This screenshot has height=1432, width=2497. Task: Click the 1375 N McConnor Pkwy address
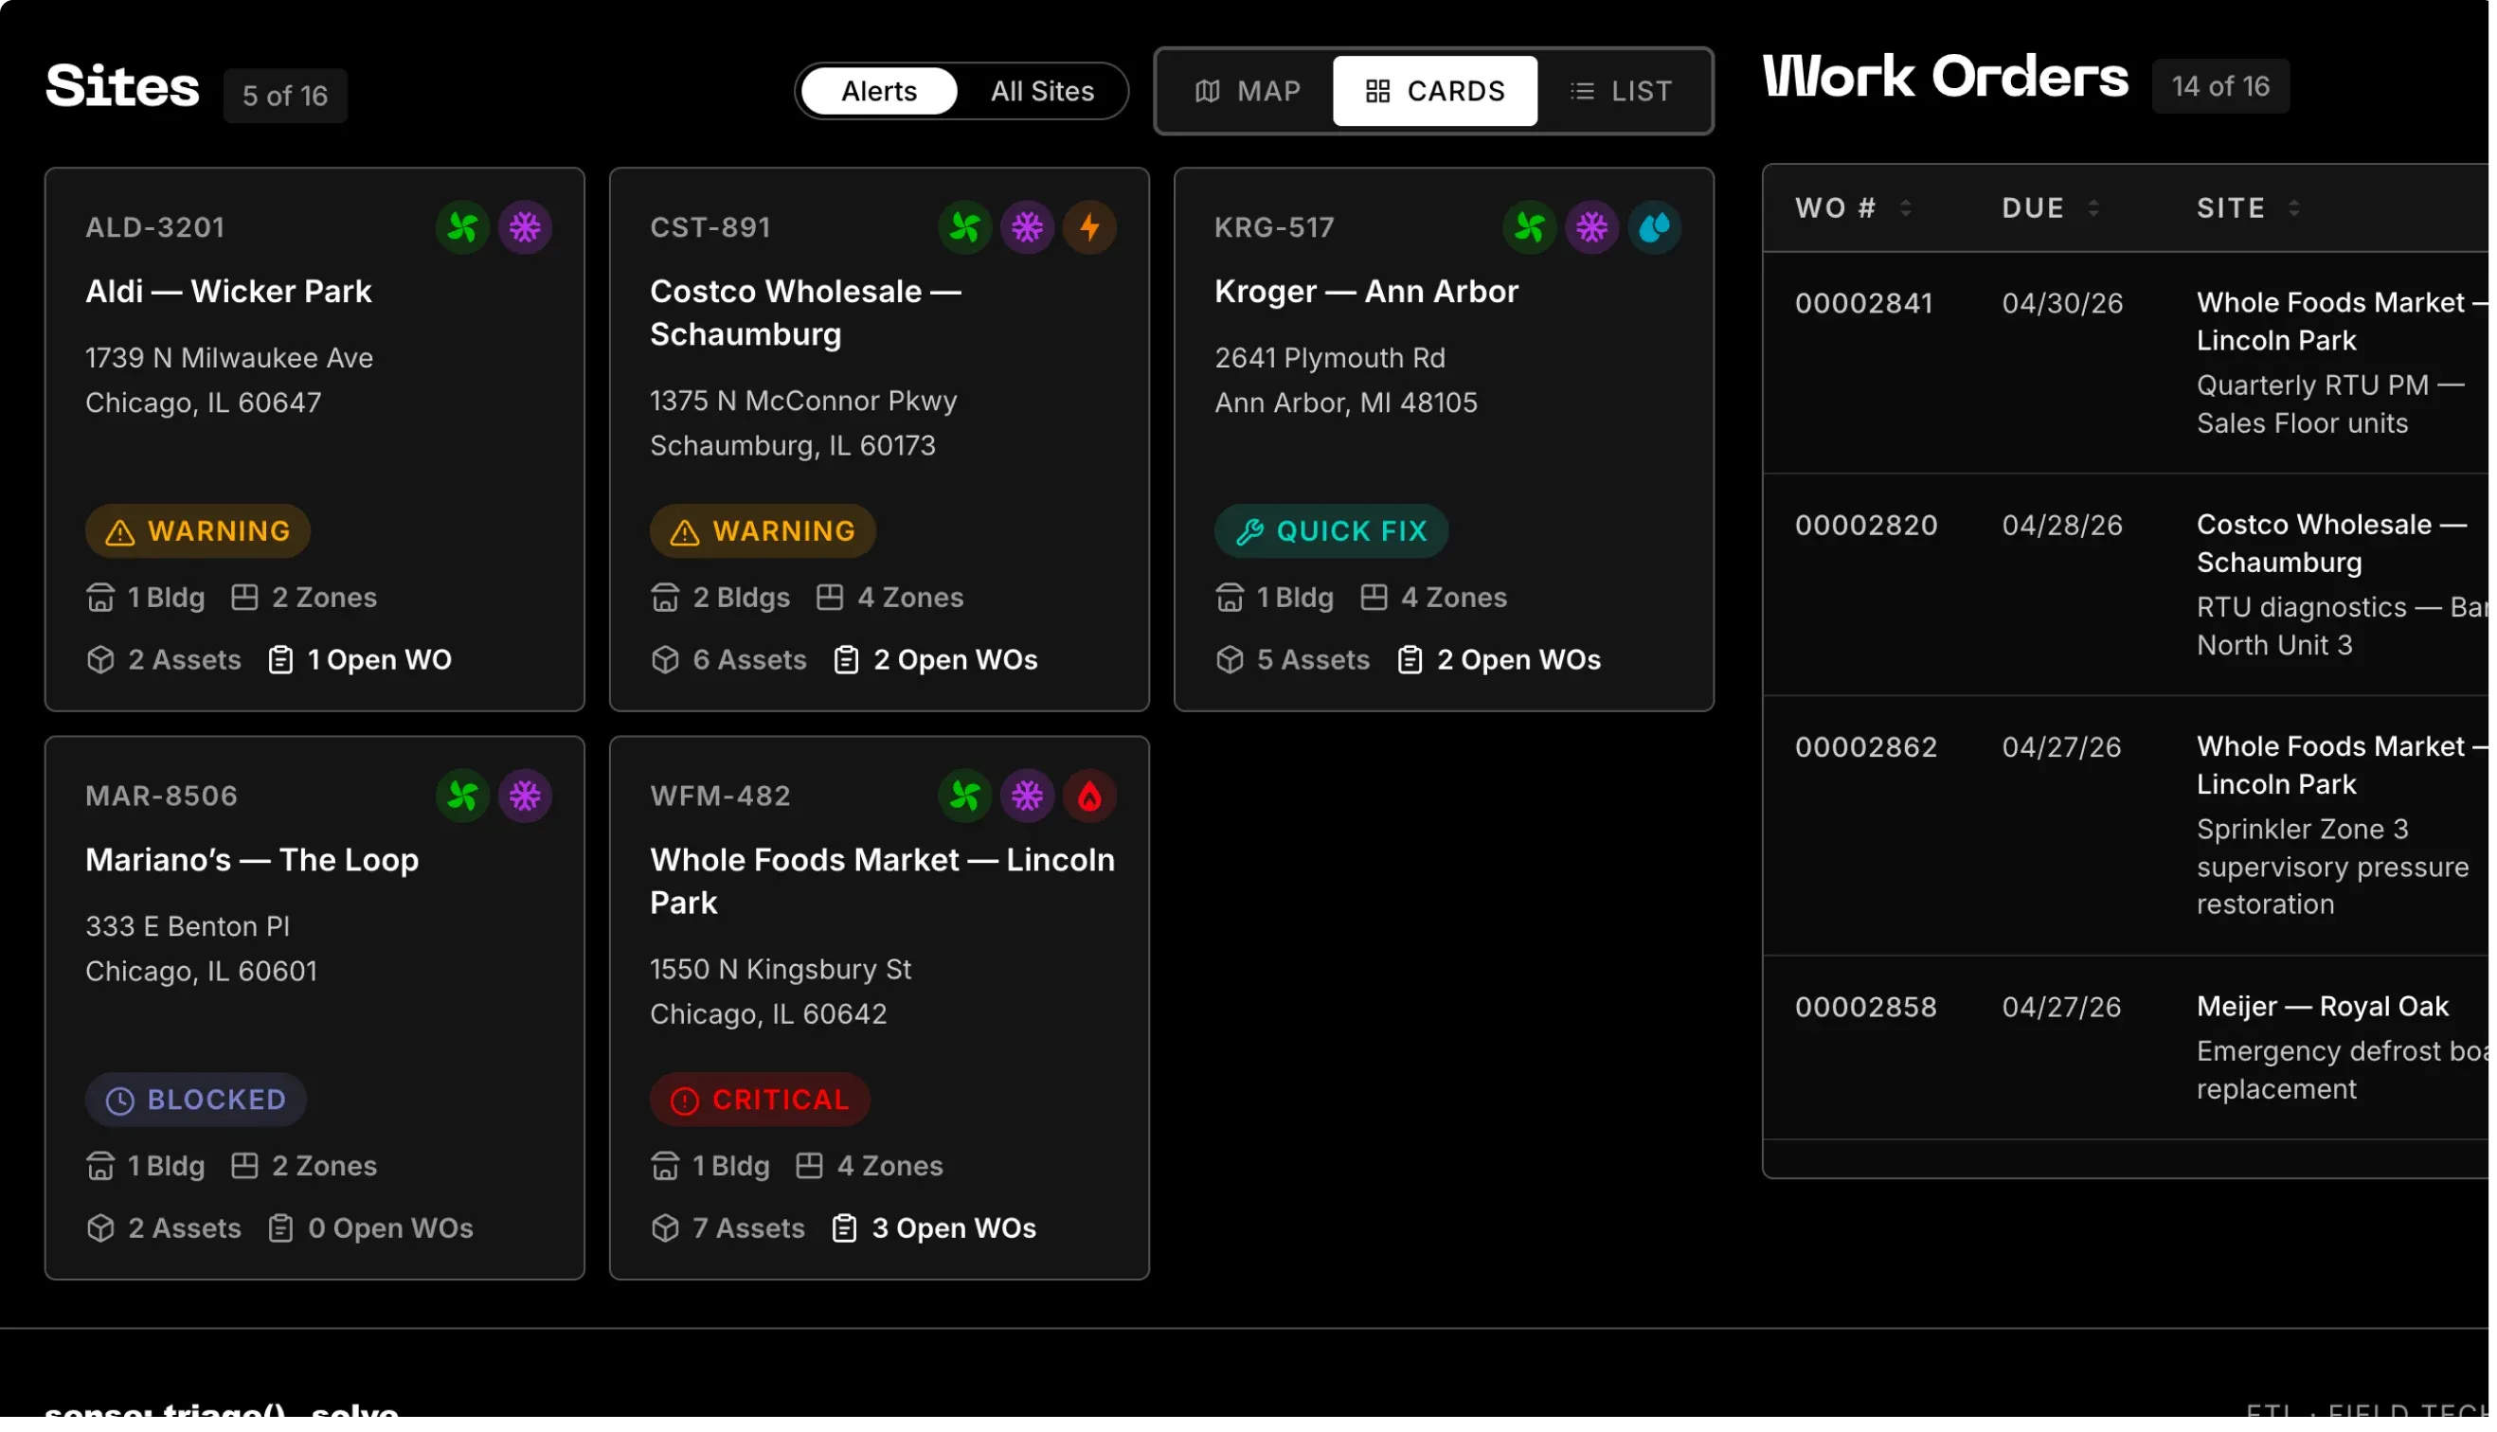(x=805, y=402)
